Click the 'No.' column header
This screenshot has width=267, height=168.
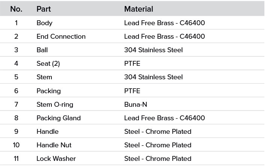point(16,9)
